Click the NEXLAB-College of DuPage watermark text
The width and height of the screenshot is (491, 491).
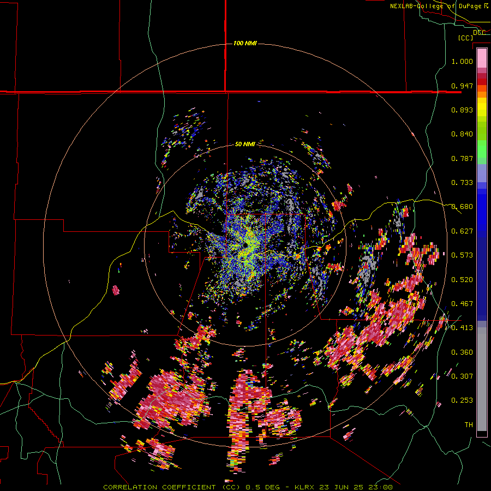(439, 6)
